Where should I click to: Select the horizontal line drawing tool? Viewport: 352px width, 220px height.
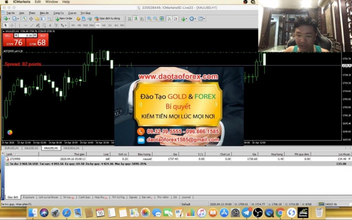[26, 26]
